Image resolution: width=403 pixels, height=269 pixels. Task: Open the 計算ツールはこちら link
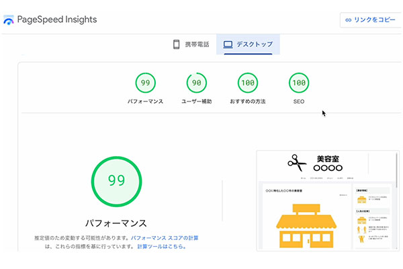click(161, 247)
